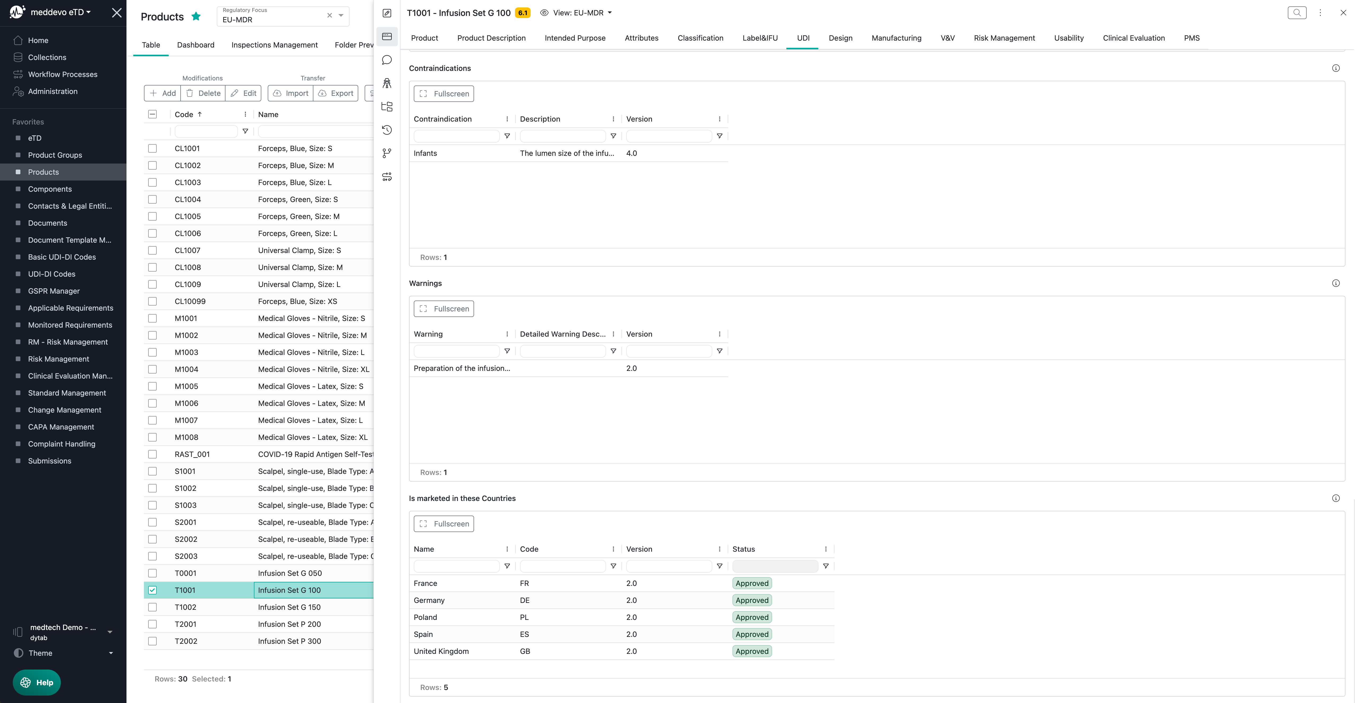Click the Fullscreen button under Warnings
1355x703 pixels.
click(x=444, y=309)
